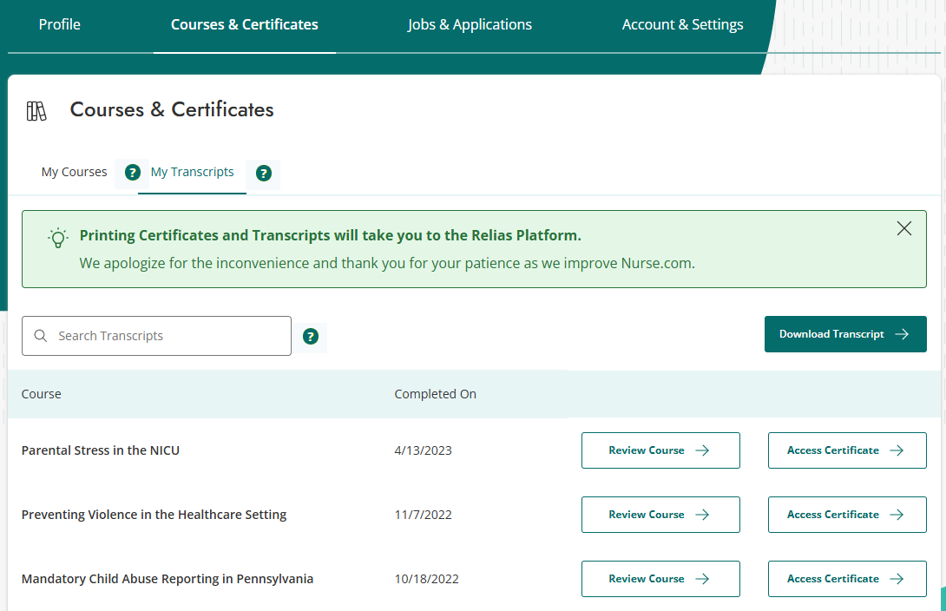Click the question mark icon after My Transcripts
946x611 pixels.
[263, 174]
